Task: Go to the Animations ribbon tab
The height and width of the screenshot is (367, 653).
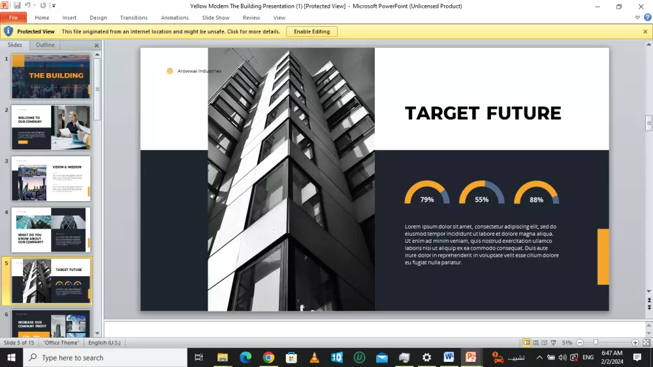Action: click(x=175, y=18)
